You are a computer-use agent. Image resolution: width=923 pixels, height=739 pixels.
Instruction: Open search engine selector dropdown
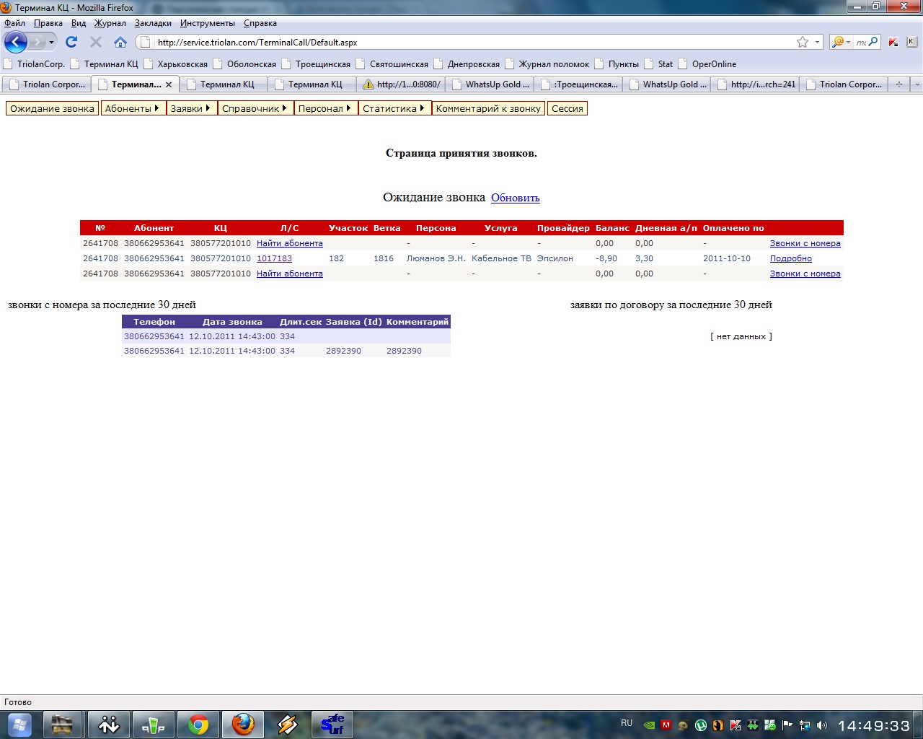pyautogui.click(x=841, y=42)
